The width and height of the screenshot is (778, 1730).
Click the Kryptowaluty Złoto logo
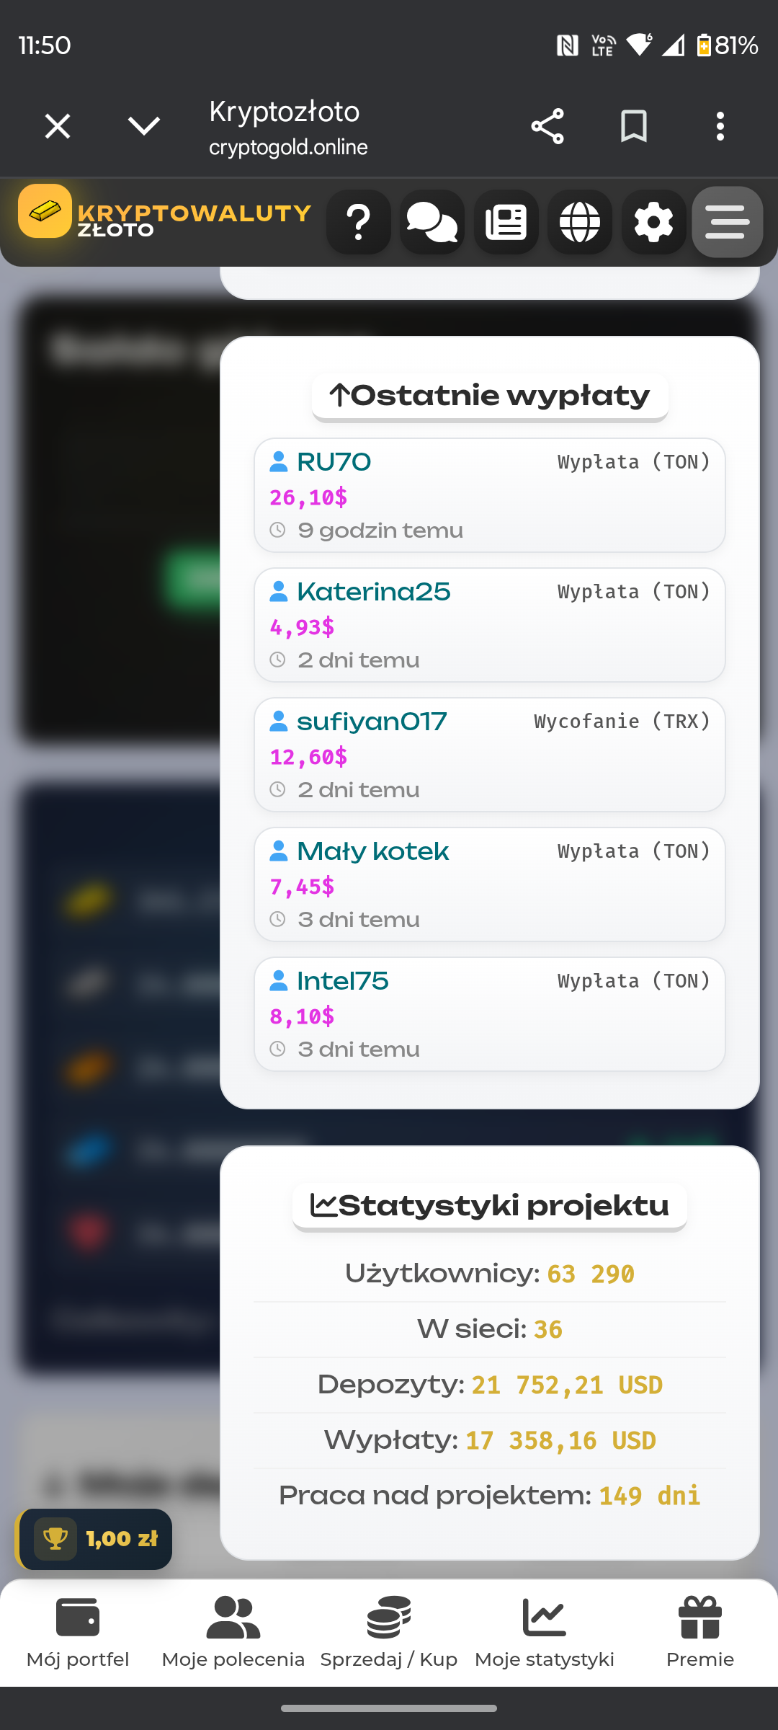pos(164,213)
